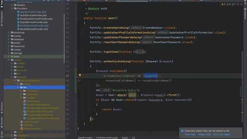Open the Pull Requests tool window

(2, 19)
